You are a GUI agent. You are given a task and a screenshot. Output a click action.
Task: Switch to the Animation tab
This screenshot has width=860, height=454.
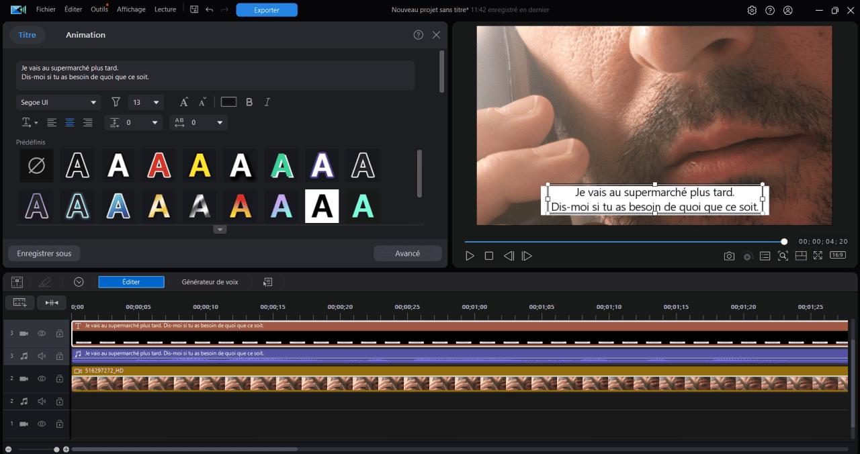(x=85, y=34)
